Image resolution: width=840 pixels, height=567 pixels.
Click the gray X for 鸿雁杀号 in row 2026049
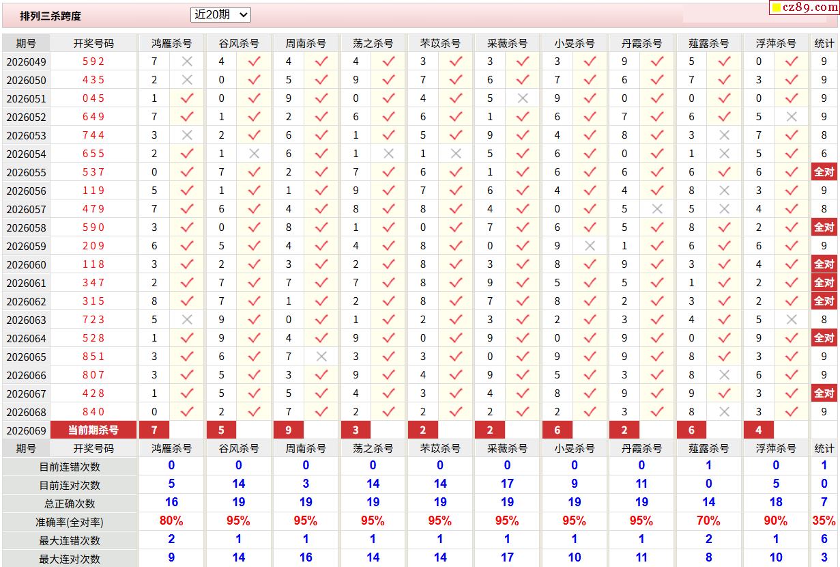click(187, 61)
